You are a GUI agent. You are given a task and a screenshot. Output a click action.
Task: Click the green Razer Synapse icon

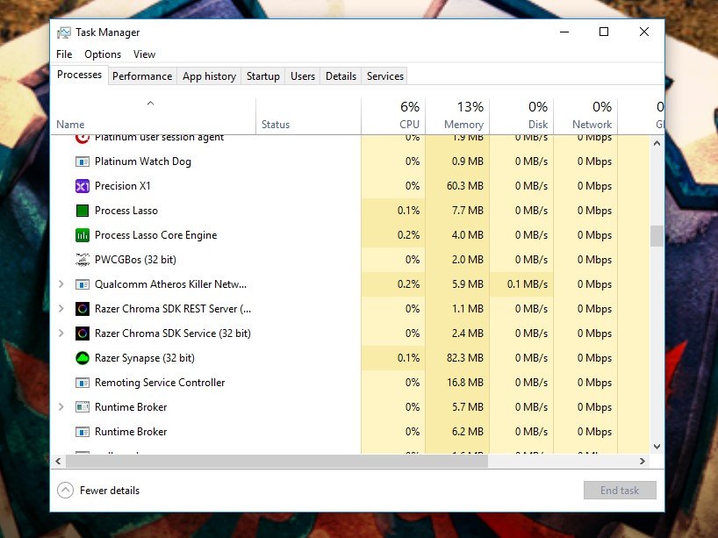pyautogui.click(x=82, y=358)
